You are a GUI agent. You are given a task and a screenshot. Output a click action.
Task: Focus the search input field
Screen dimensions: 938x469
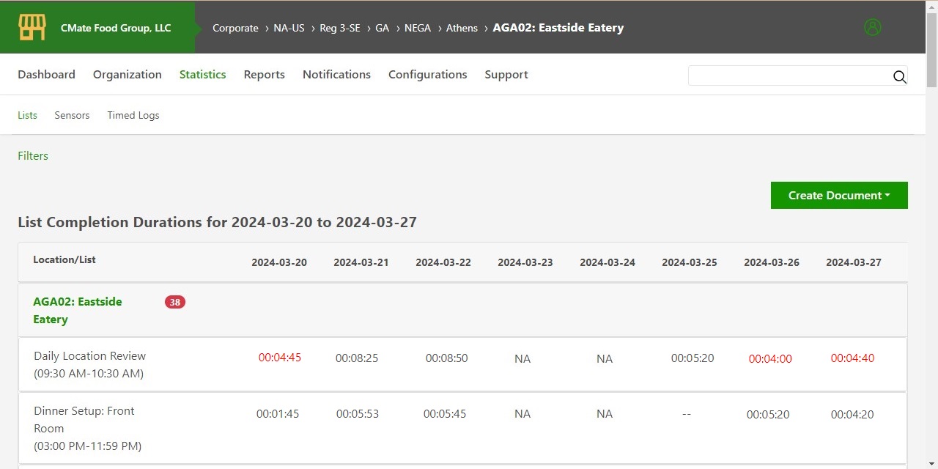pos(788,75)
